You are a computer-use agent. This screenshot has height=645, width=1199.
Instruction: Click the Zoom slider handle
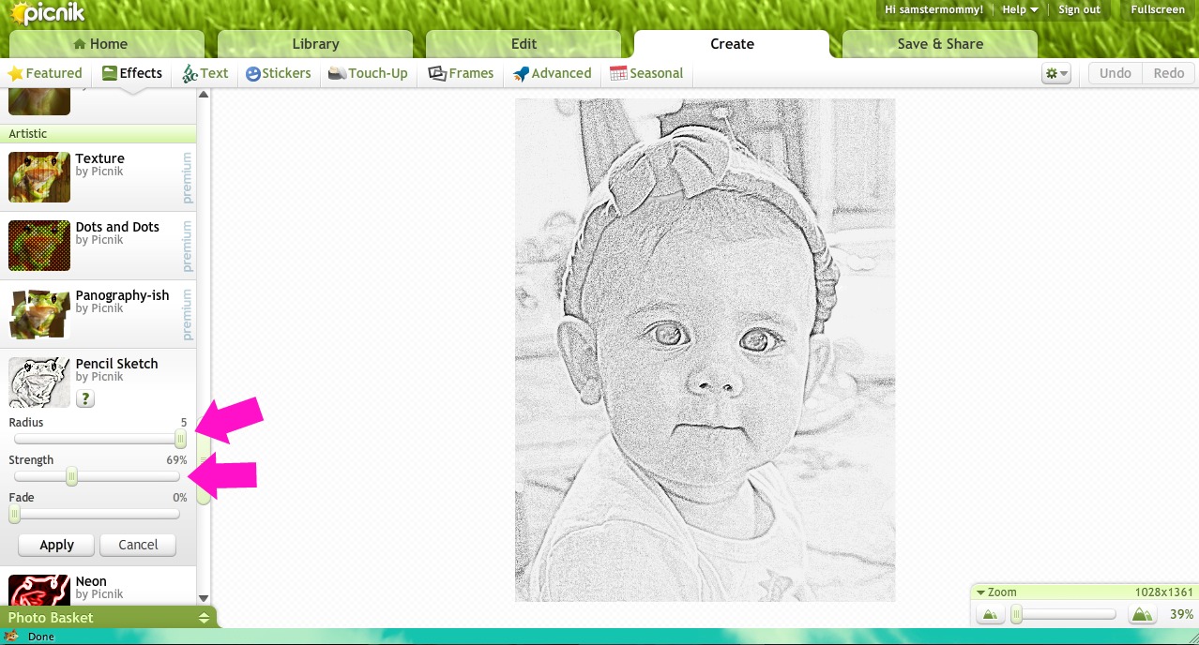coord(1016,615)
